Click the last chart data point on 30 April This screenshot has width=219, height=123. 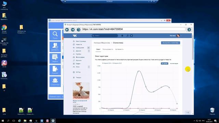pyautogui.click(x=177, y=104)
